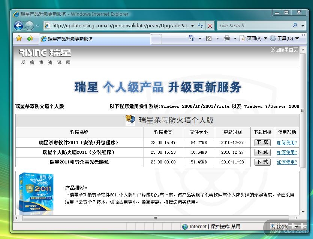Screen dimensions: 313x239
Task: Click the Home page icon
Action: click(x=192, y=38)
